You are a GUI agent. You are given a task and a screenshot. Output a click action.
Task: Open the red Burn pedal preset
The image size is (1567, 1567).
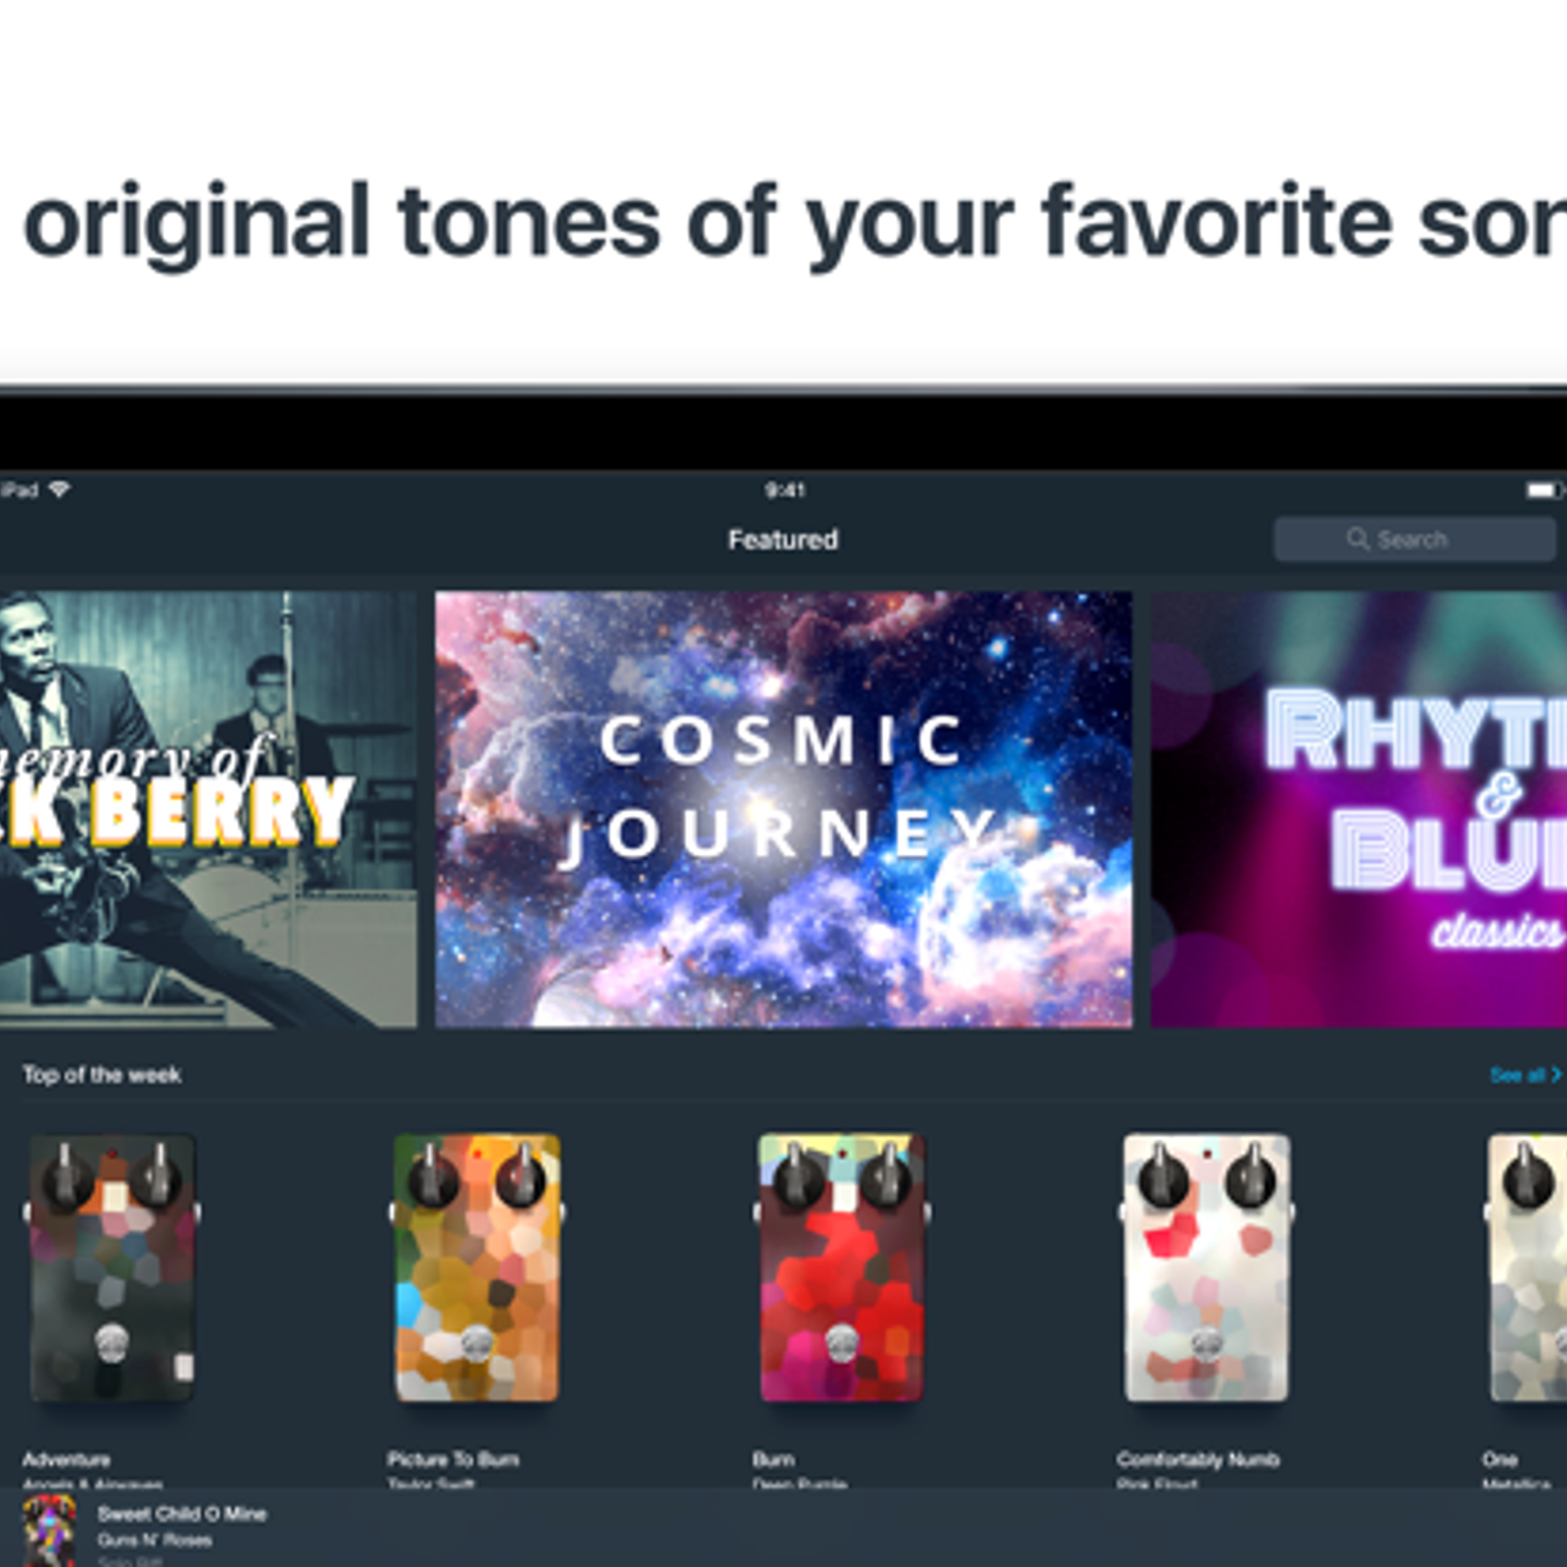[841, 1268]
